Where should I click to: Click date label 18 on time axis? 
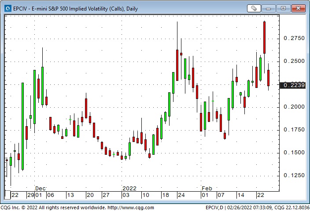click(166, 195)
